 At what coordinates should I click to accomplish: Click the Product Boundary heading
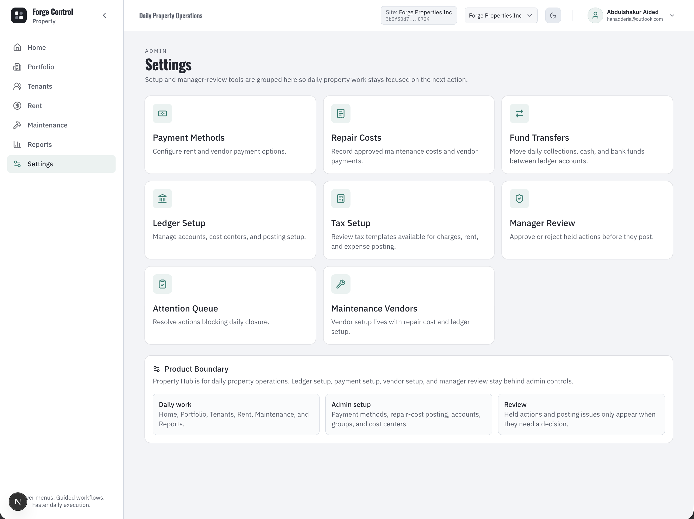pos(196,369)
